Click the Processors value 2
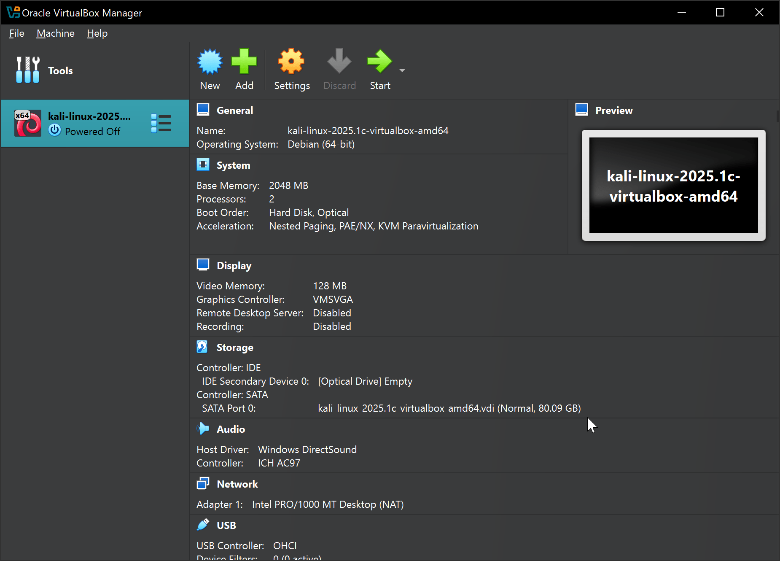Image resolution: width=780 pixels, height=561 pixels. [272, 199]
